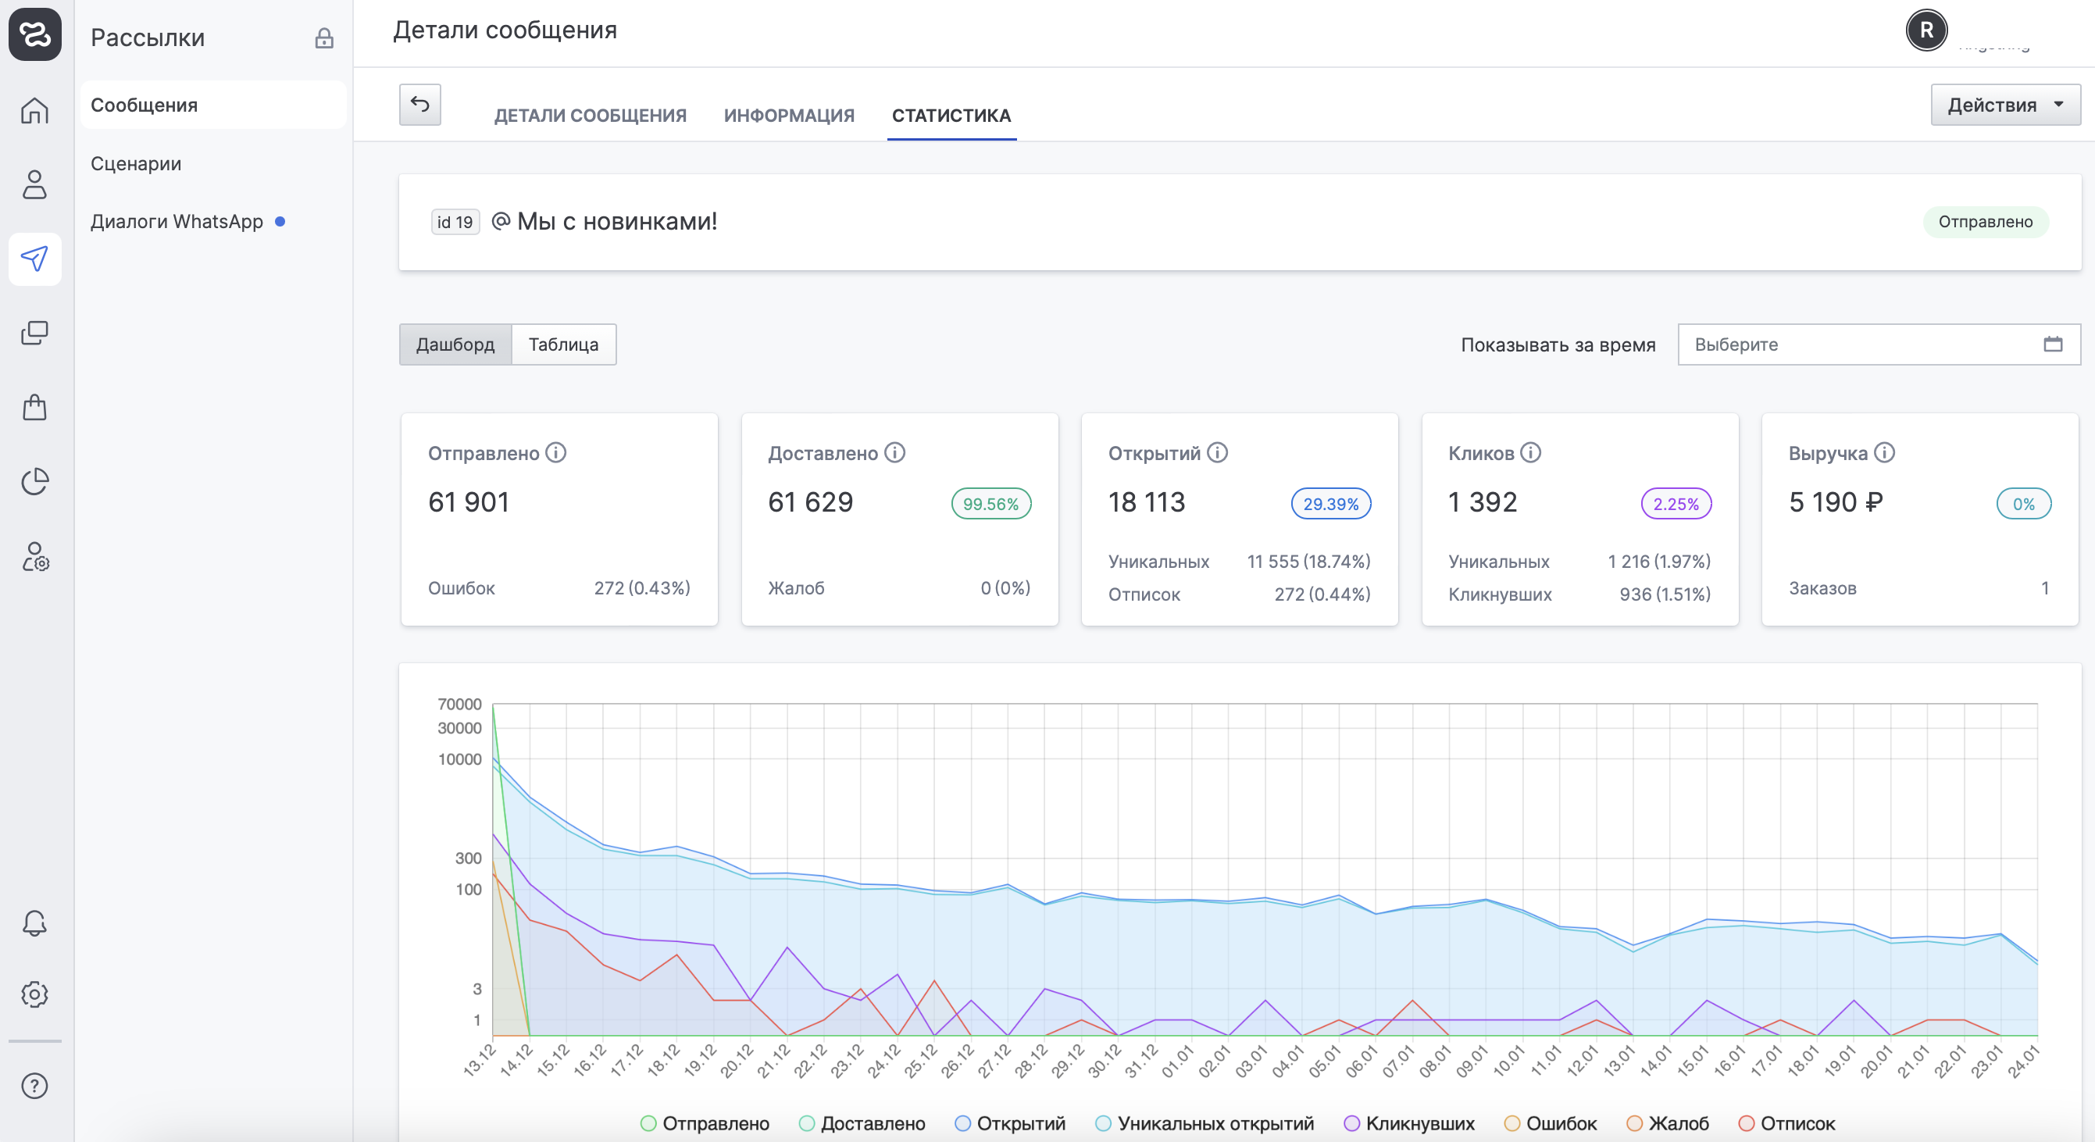The width and height of the screenshot is (2095, 1142).
Task: Toggle Отписок series in chart legend
Action: tap(1786, 1123)
